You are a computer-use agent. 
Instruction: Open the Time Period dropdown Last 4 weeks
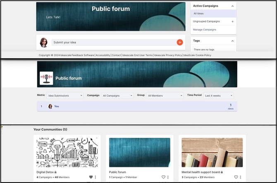[218, 96]
